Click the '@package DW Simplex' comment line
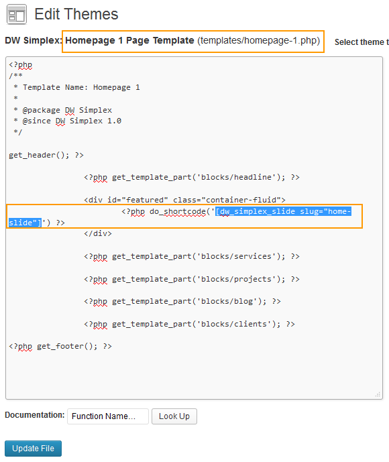This screenshot has height=462, width=389. tap(63, 110)
